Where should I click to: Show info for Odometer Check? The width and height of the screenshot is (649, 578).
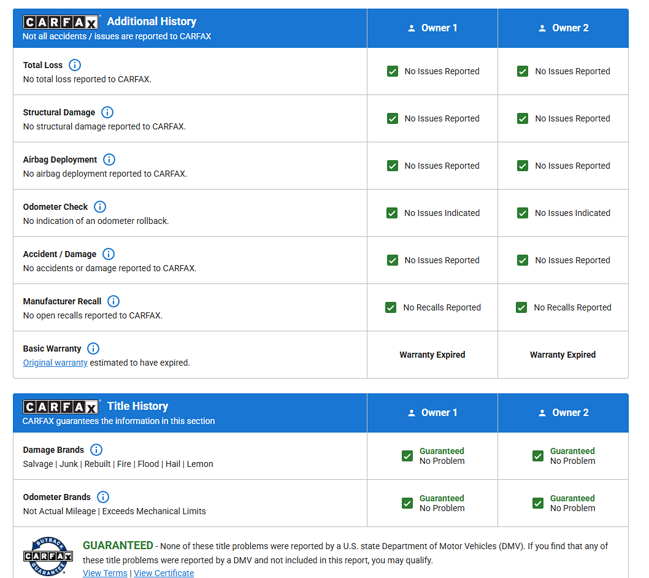tap(100, 207)
